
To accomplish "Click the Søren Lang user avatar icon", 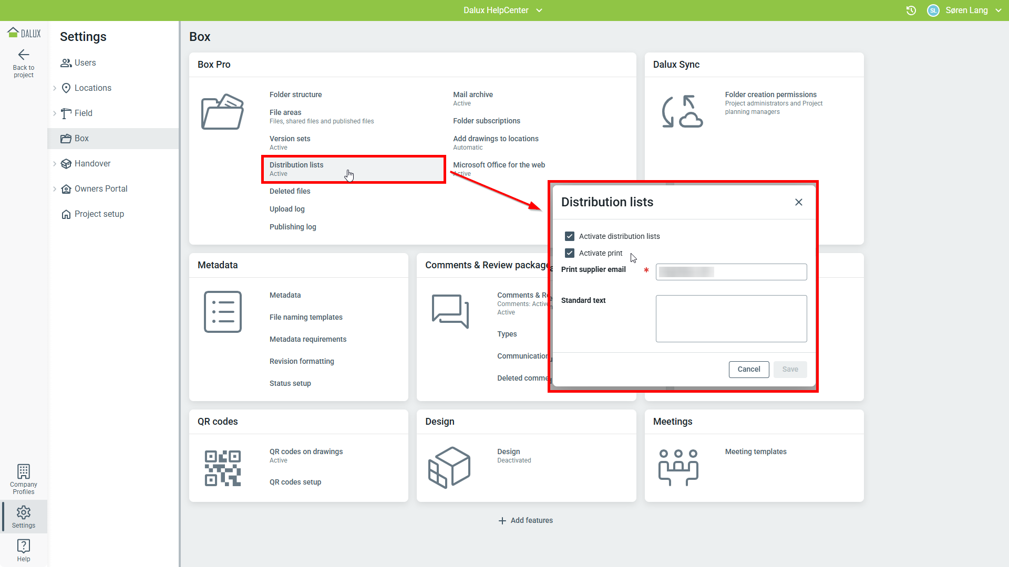I will click(933, 10).
